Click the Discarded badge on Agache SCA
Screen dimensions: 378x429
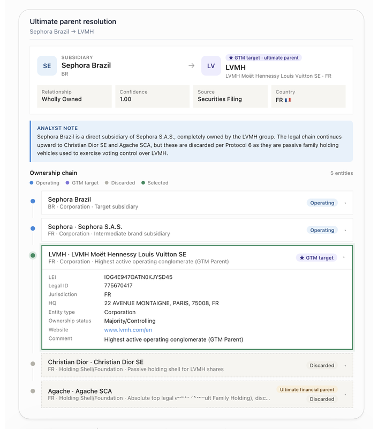tap(322, 399)
